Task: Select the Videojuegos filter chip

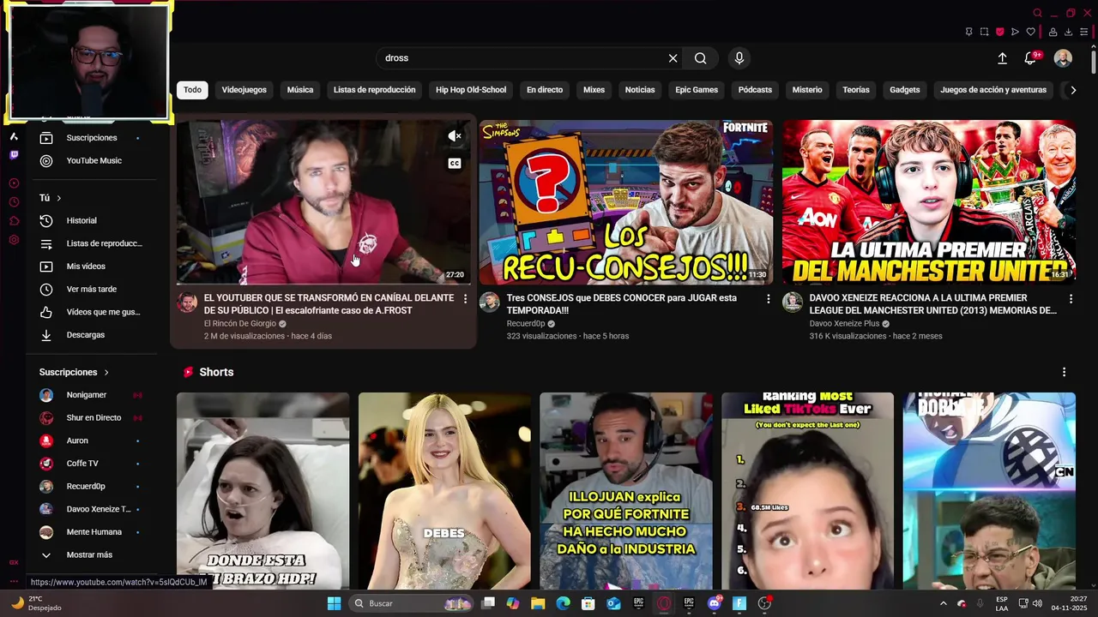Action: [244, 90]
